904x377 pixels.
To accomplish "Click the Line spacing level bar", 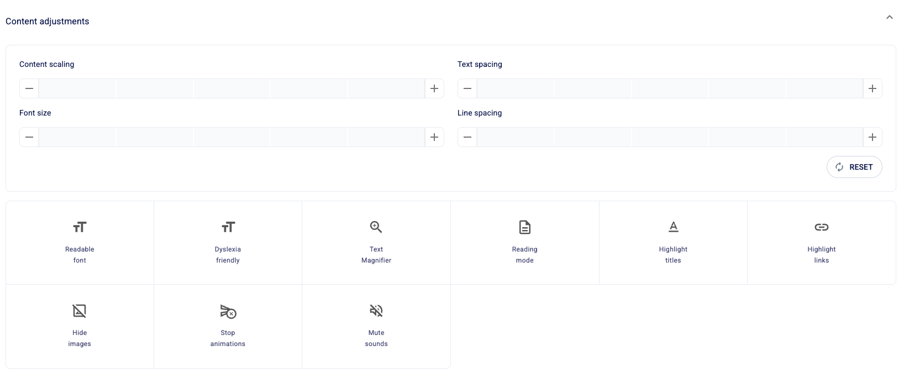I will [x=670, y=137].
